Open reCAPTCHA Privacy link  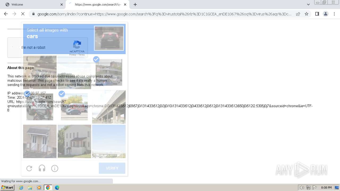[x=73, y=55]
